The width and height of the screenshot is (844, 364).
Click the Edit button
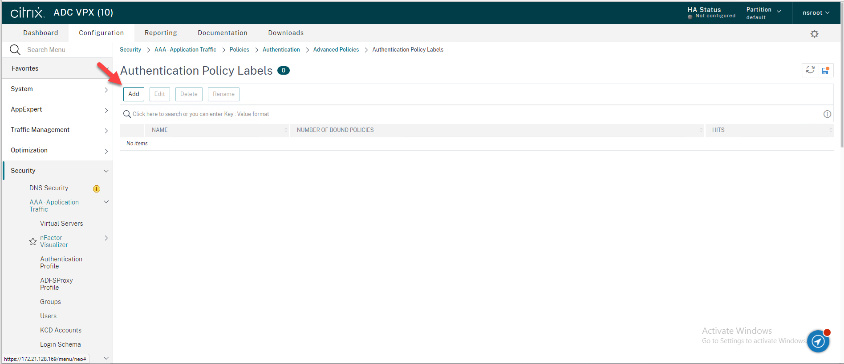click(x=159, y=94)
